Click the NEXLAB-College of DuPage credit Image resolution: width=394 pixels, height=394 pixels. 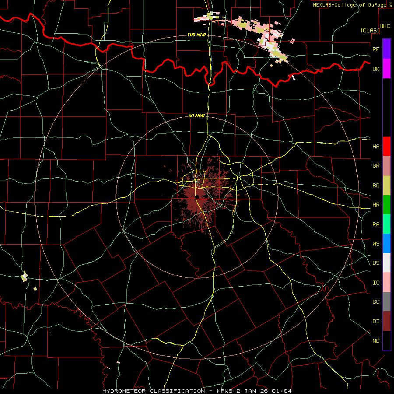click(352, 5)
